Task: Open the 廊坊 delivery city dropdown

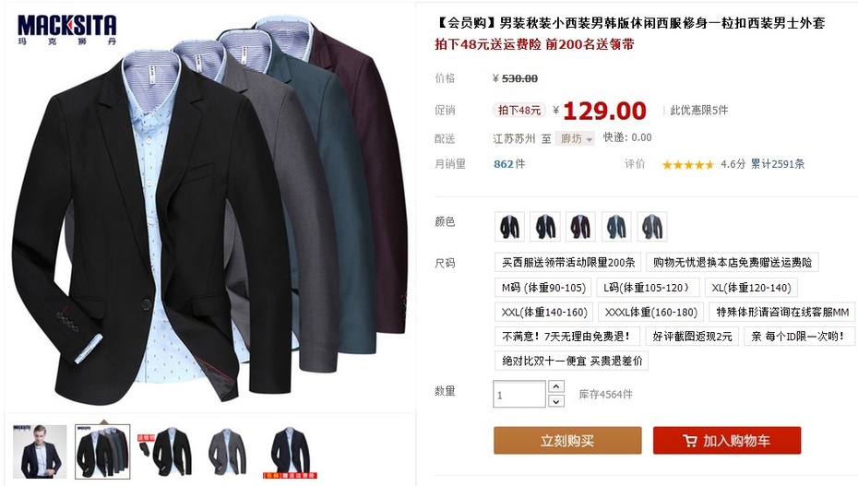Action: pos(575,138)
